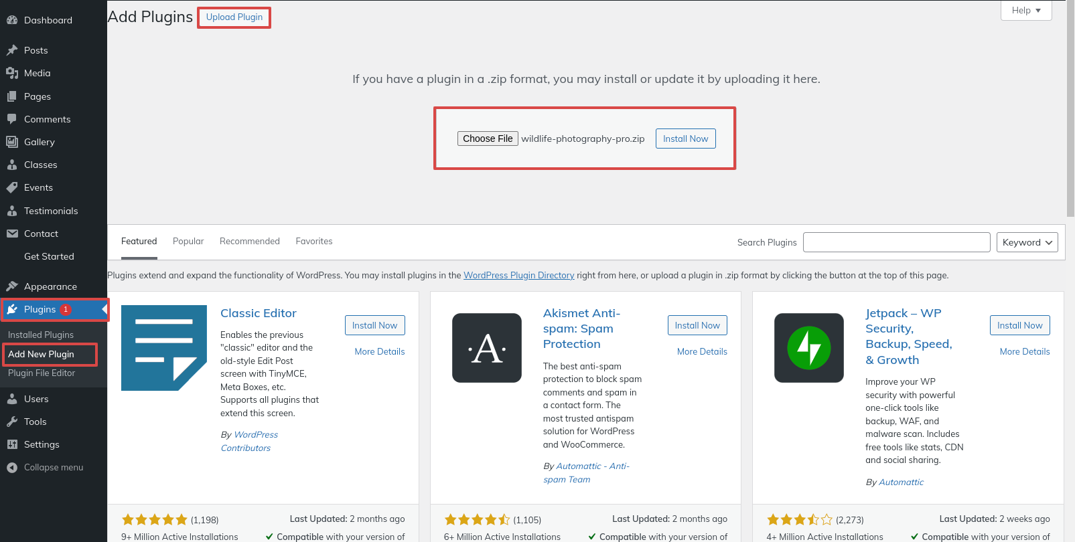The height and width of the screenshot is (542, 1075).
Task: Open Automattic author link under Jetpack
Action: [901, 482]
